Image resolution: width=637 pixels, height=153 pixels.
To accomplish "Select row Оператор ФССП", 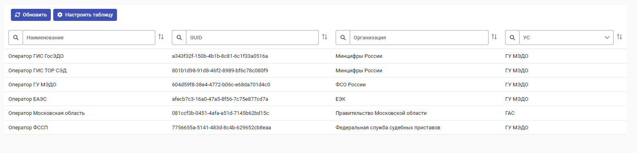I will coord(315,127).
